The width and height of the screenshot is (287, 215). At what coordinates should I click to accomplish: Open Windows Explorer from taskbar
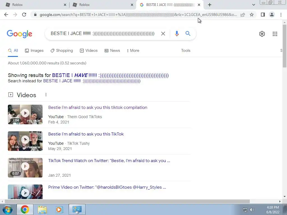pos(42,209)
